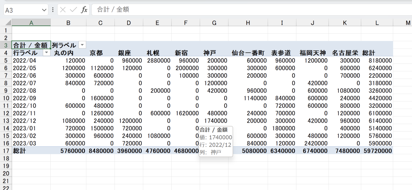Click the Select All corner triangle
Viewport: 412px width, 190px height.
click(x=8, y=23)
